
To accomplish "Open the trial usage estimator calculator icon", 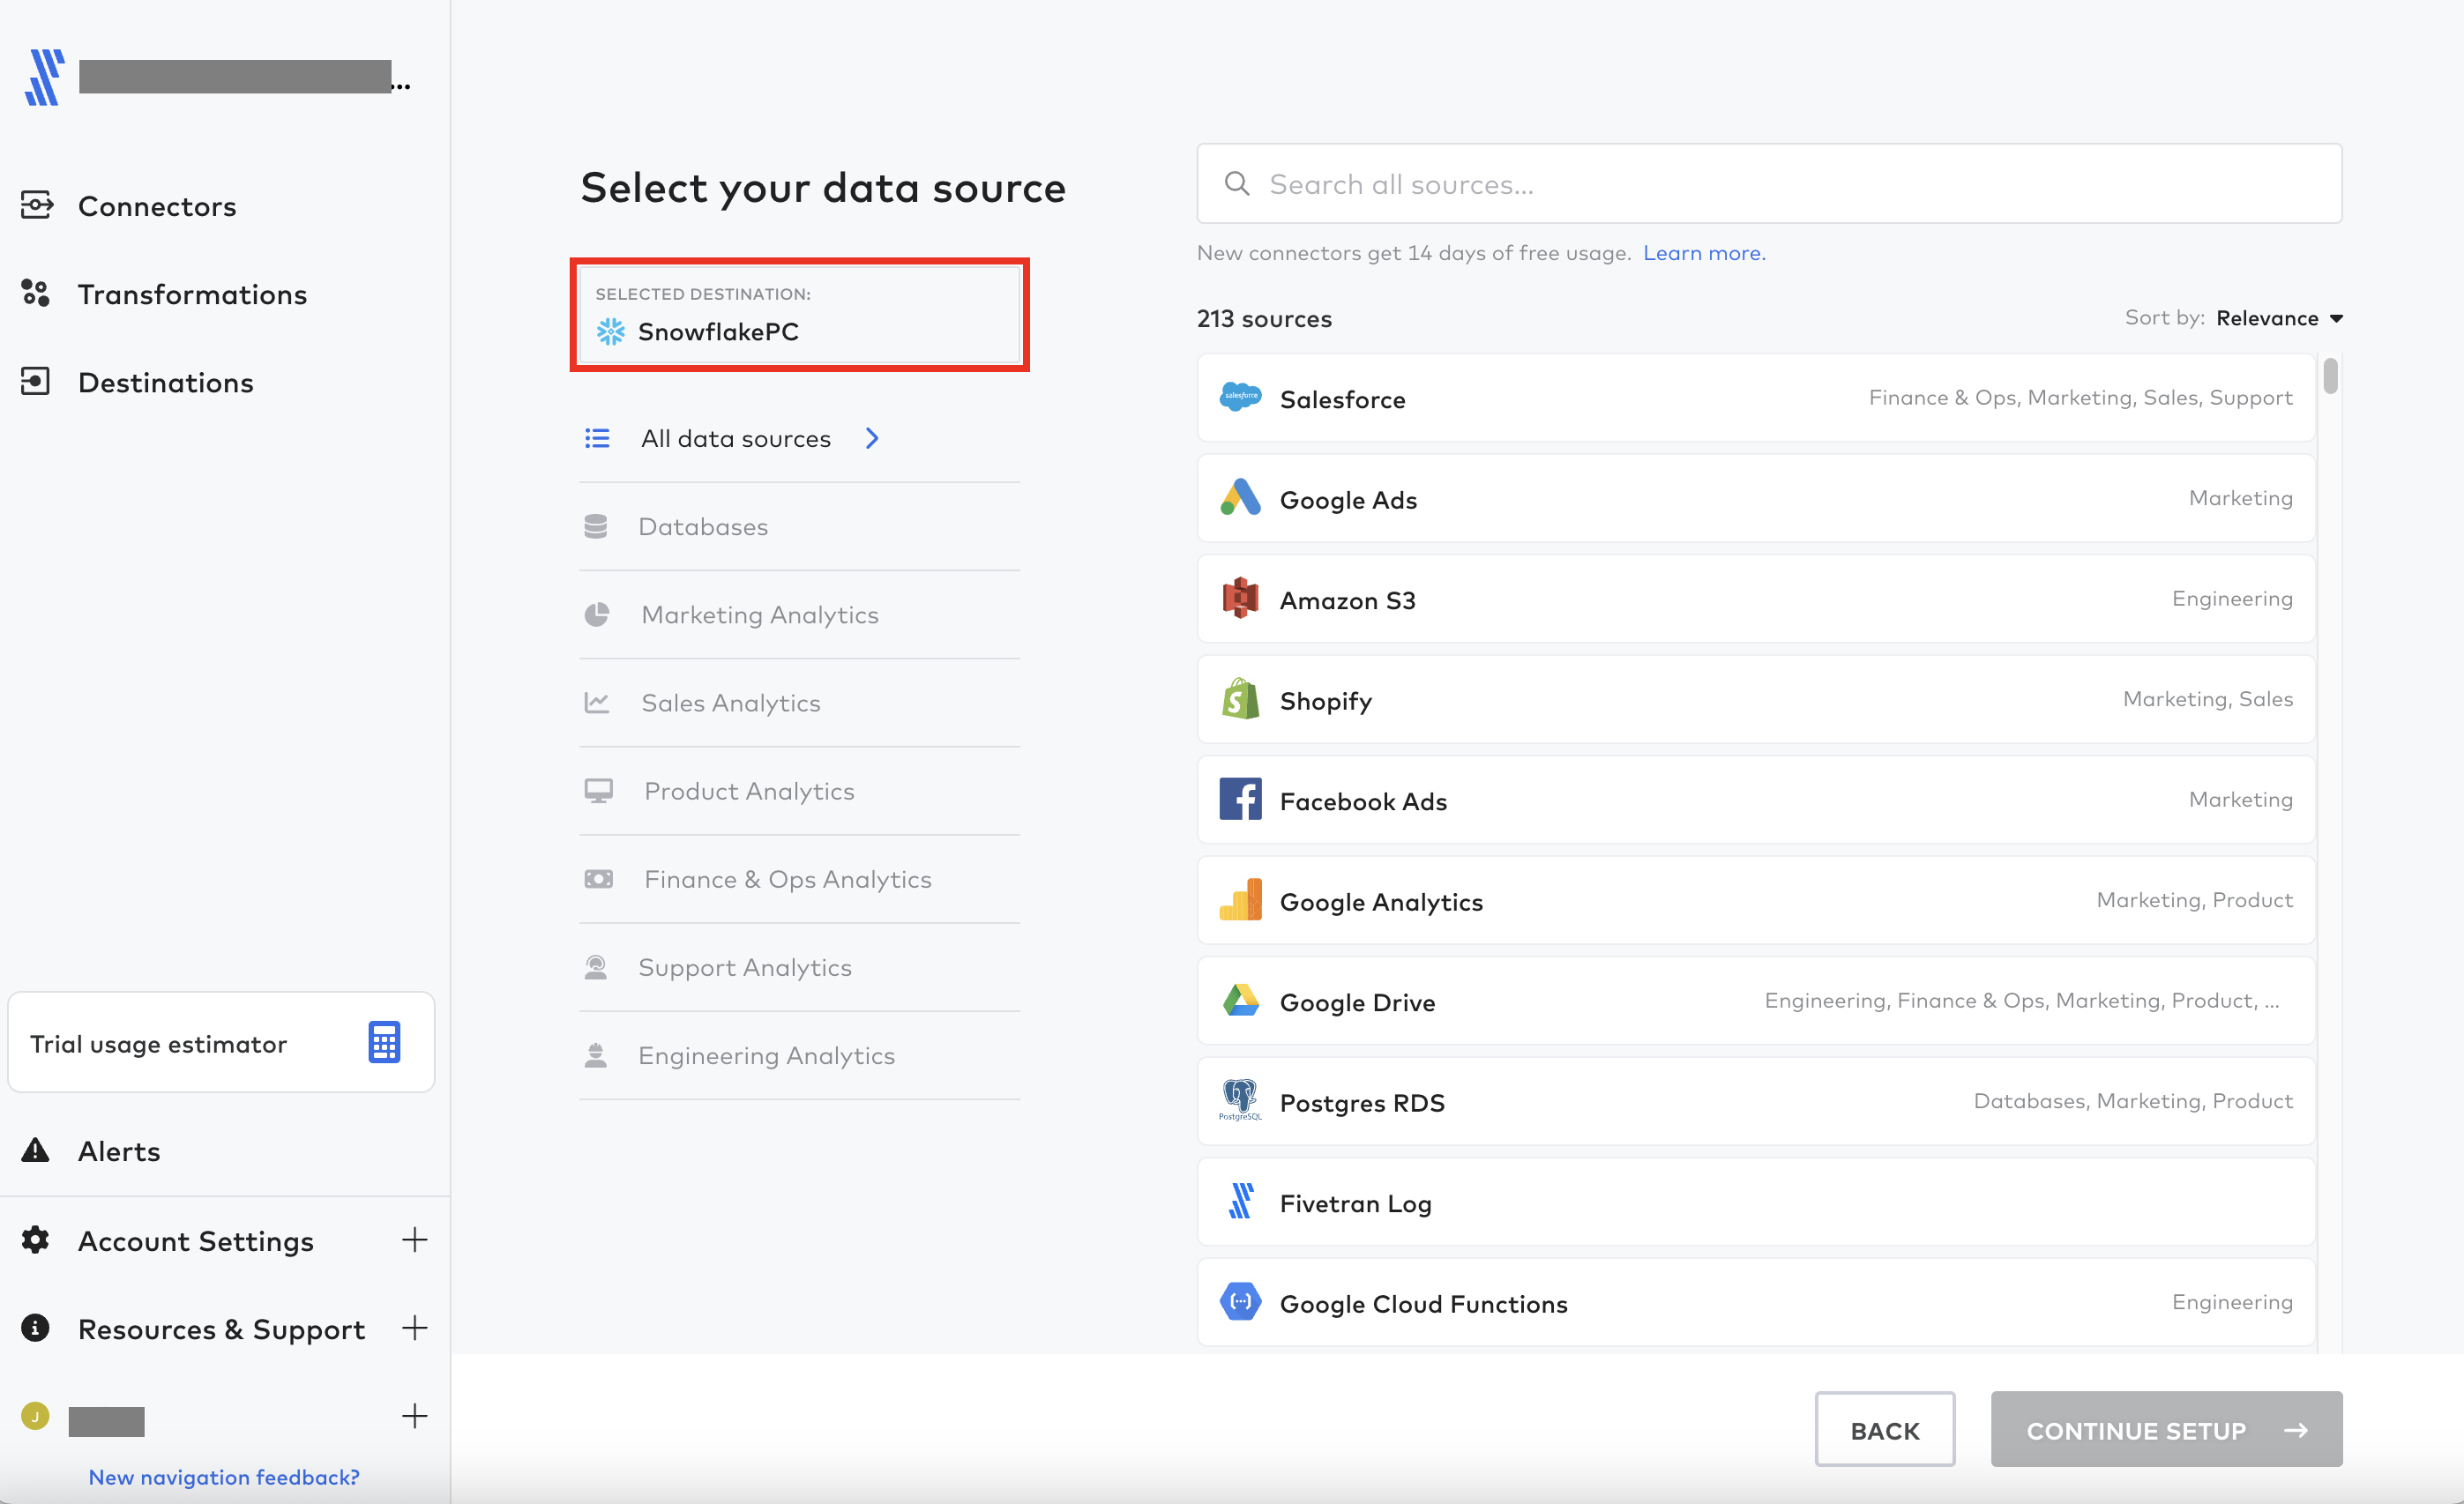I will pos(384,1042).
